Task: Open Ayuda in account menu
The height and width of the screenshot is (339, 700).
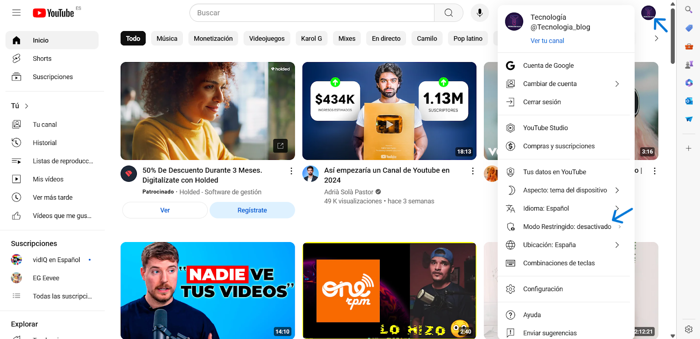Action: 566,315
